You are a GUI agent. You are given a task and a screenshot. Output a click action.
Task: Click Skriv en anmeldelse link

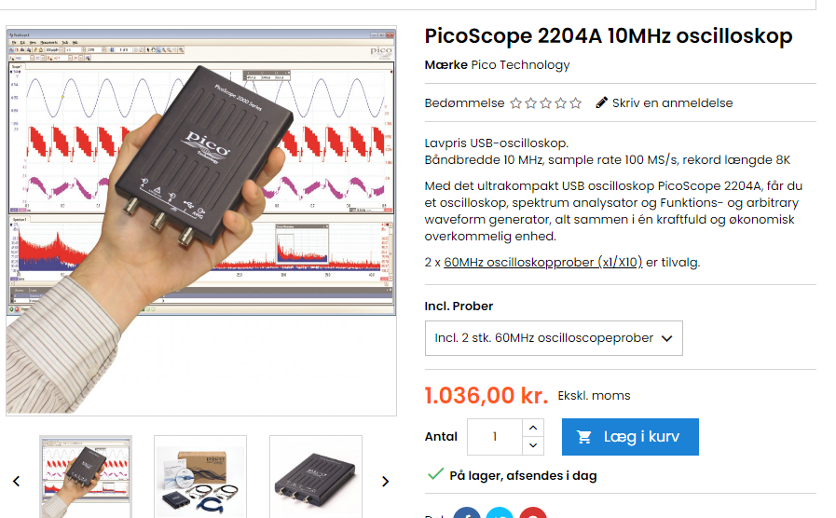click(x=672, y=102)
